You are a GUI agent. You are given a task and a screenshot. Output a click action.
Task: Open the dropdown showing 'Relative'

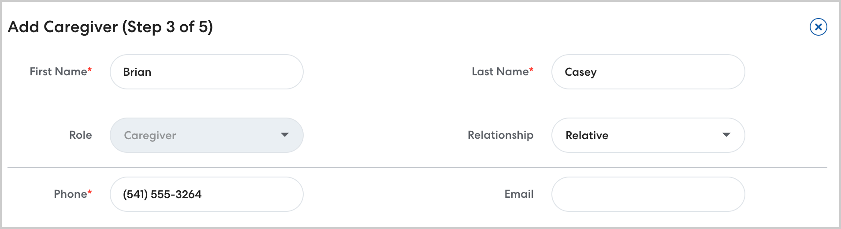click(x=648, y=135)
